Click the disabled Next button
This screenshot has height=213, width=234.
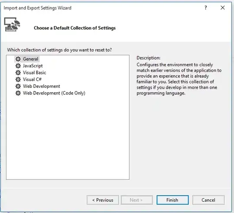(136, 200)
